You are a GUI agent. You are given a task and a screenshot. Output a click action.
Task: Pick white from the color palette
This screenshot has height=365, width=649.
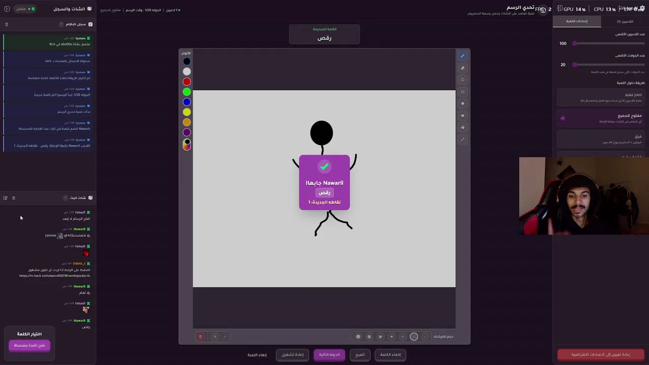tap(187, 71)
